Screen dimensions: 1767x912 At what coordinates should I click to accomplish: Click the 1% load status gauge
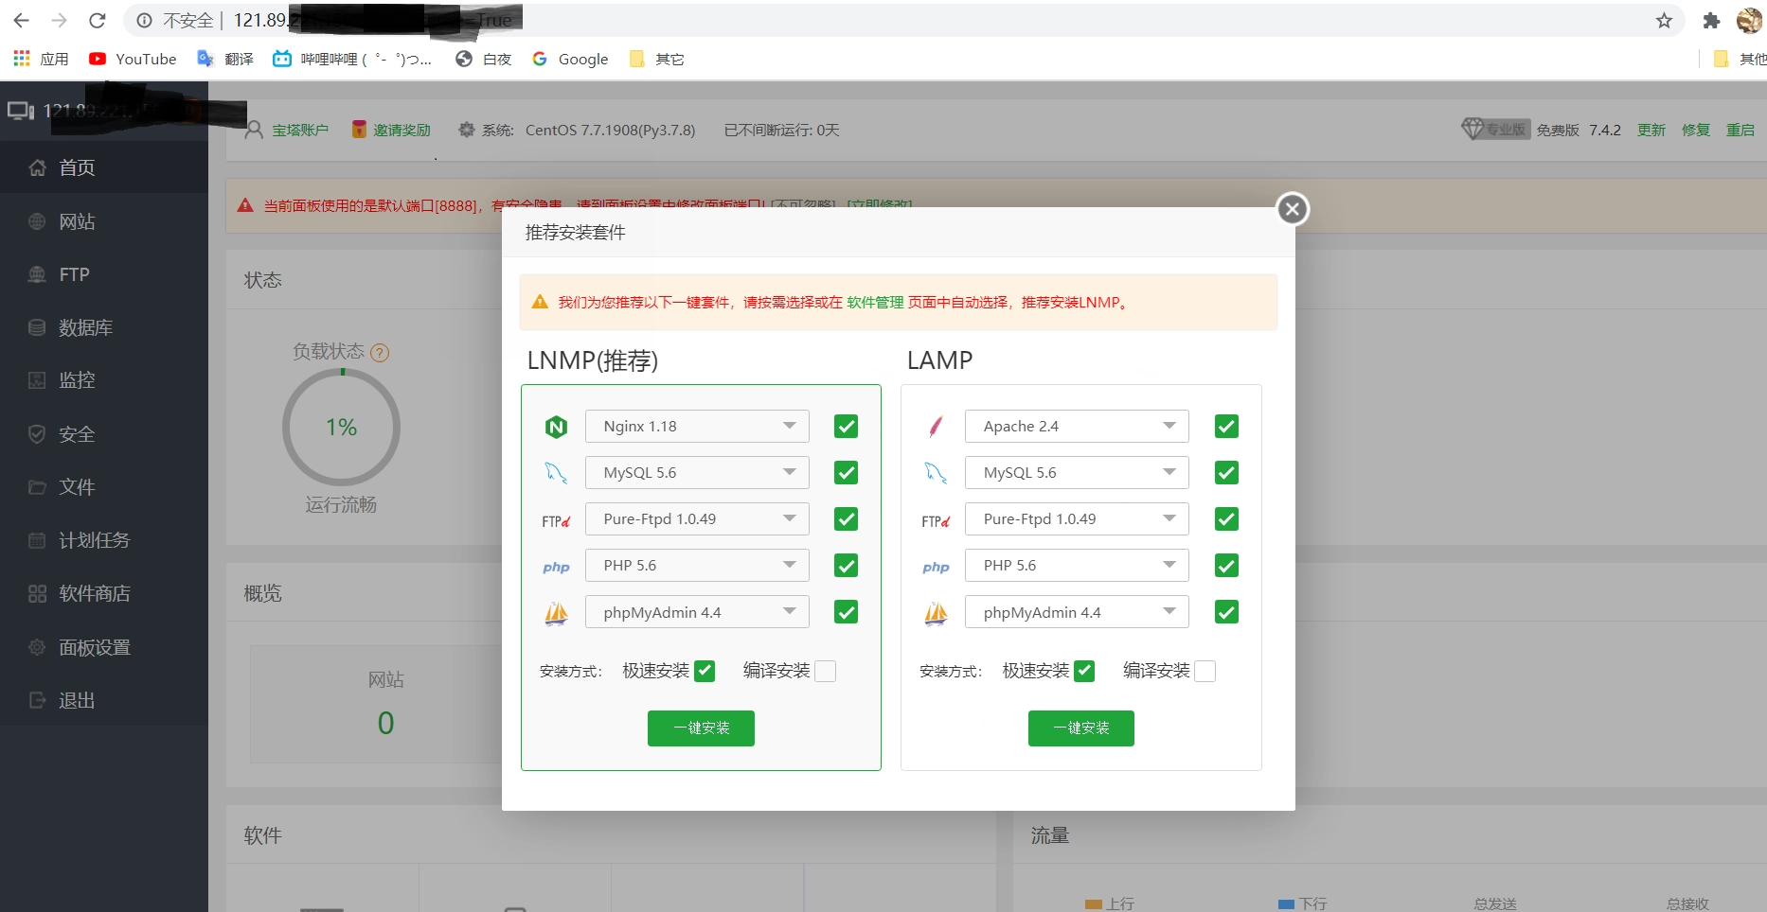point(341,428)
